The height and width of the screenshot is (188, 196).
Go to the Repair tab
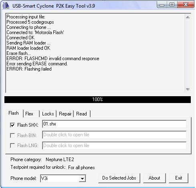[x=65, y=114]
